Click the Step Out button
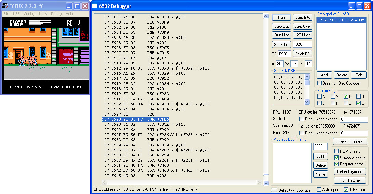Viewport: 373px width, 194px height. 281,26
